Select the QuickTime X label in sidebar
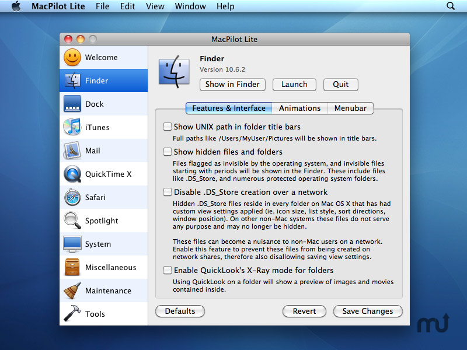 point(108,174)
